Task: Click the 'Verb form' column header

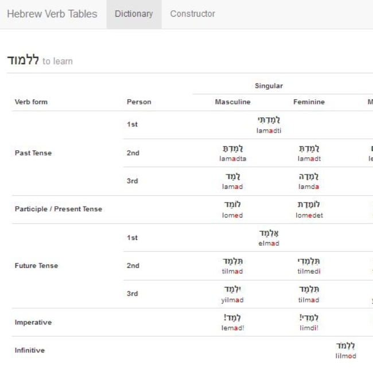Action: point(31,102)
